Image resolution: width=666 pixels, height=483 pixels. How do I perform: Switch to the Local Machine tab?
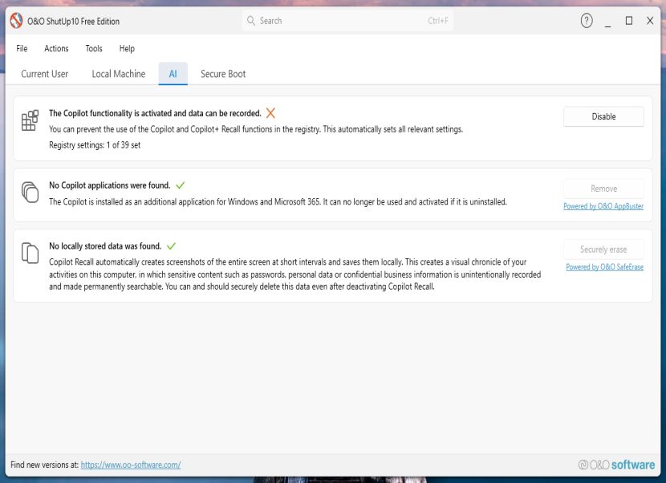[119, 74]
